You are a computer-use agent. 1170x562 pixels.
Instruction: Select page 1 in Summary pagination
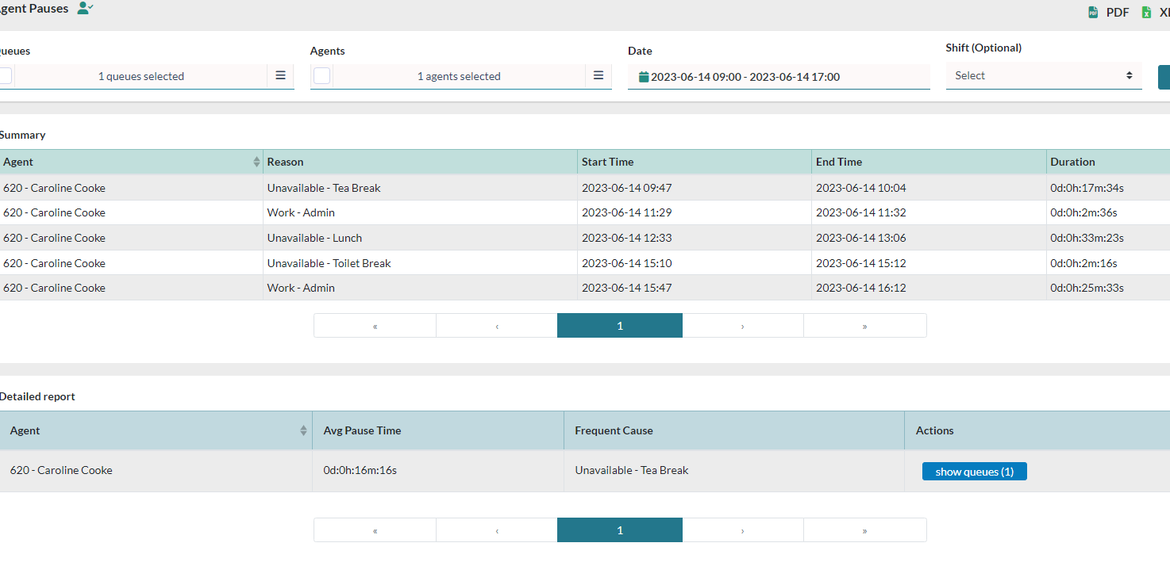coord(620,326)
